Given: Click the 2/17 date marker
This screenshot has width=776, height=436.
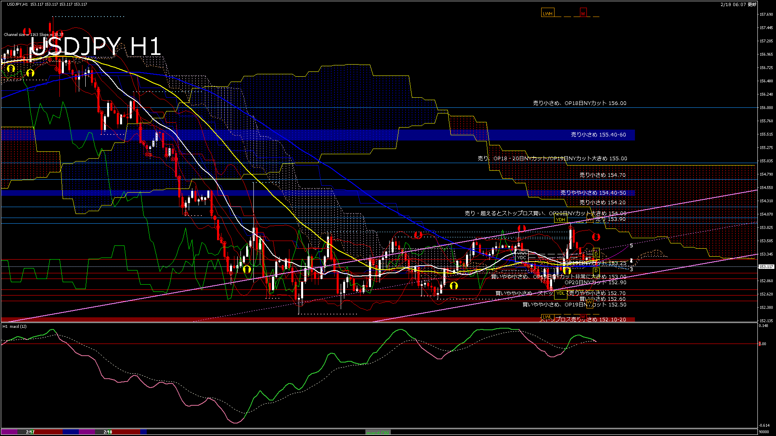Looking at the screenshot, I should pos(30,432).
